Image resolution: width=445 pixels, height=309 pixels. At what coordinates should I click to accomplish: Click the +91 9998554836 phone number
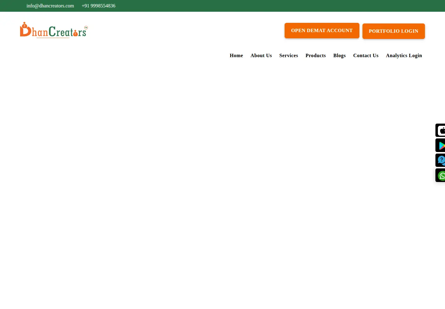99,6
